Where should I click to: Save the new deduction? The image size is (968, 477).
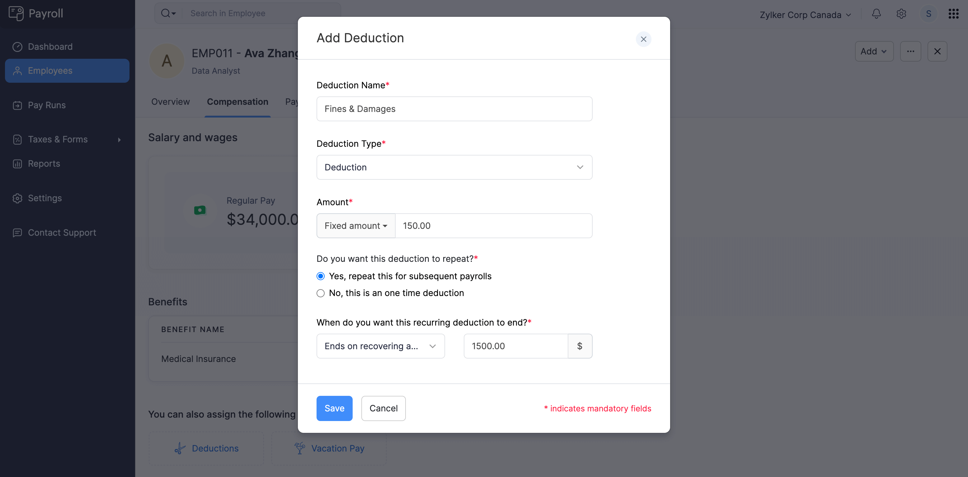[x=334, y=408]
